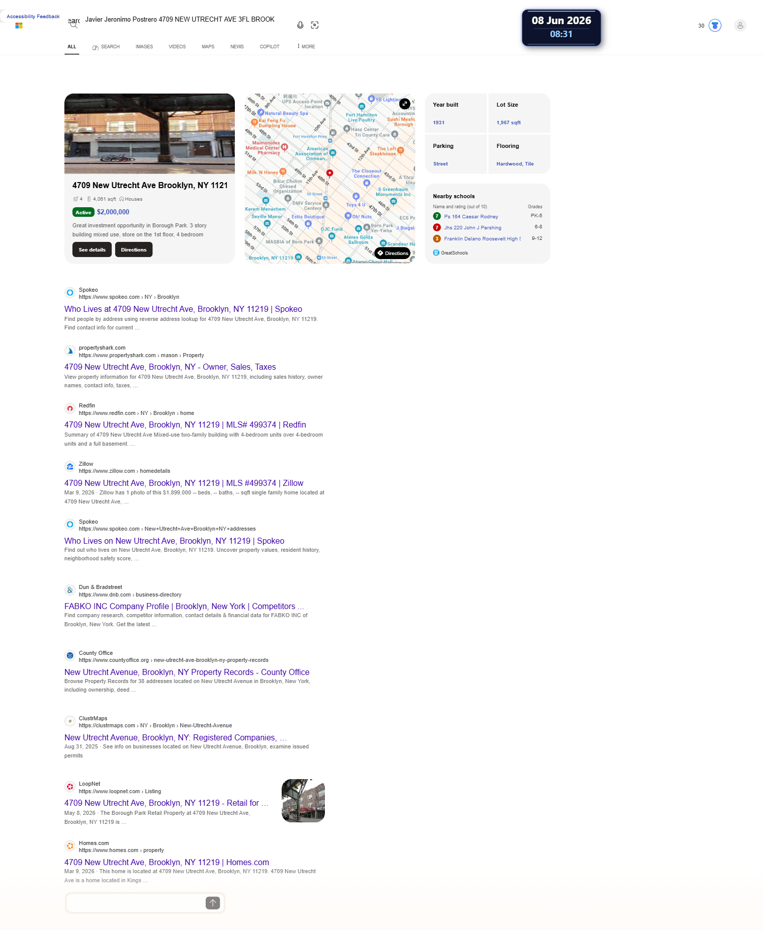This screenshot has height=930, width=763.
Task: Click the orange rating 3 badge for Franklin Roosevelt
Action: pyautogui.click(x=437, y=238)
